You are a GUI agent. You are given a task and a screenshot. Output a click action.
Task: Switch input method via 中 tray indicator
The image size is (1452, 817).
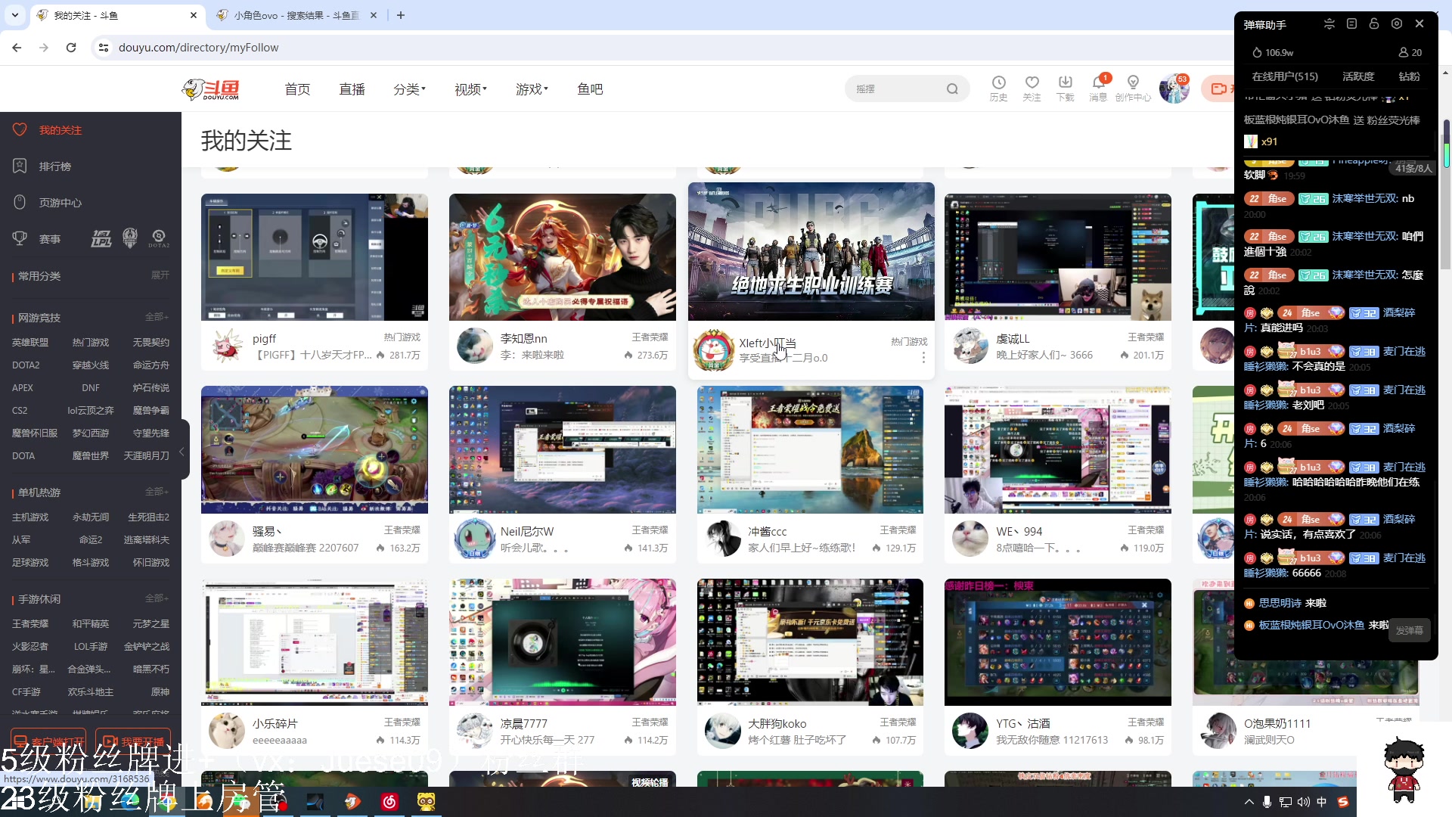1321,802
